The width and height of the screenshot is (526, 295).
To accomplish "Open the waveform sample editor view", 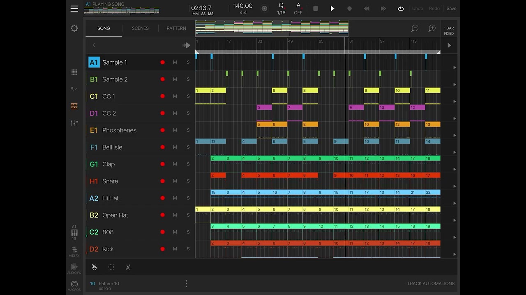I will click(74, 89).
